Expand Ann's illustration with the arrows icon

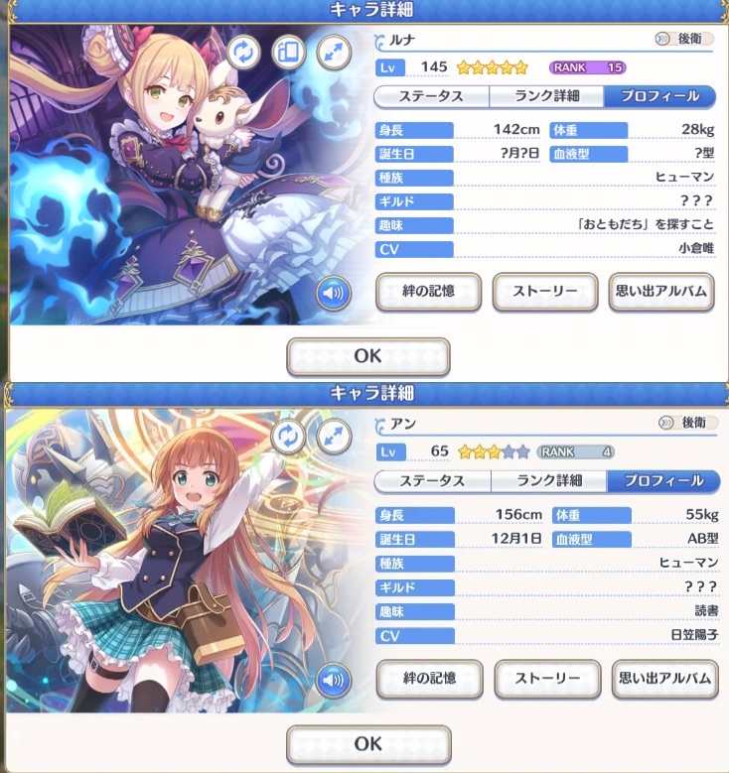coord(334,437)
